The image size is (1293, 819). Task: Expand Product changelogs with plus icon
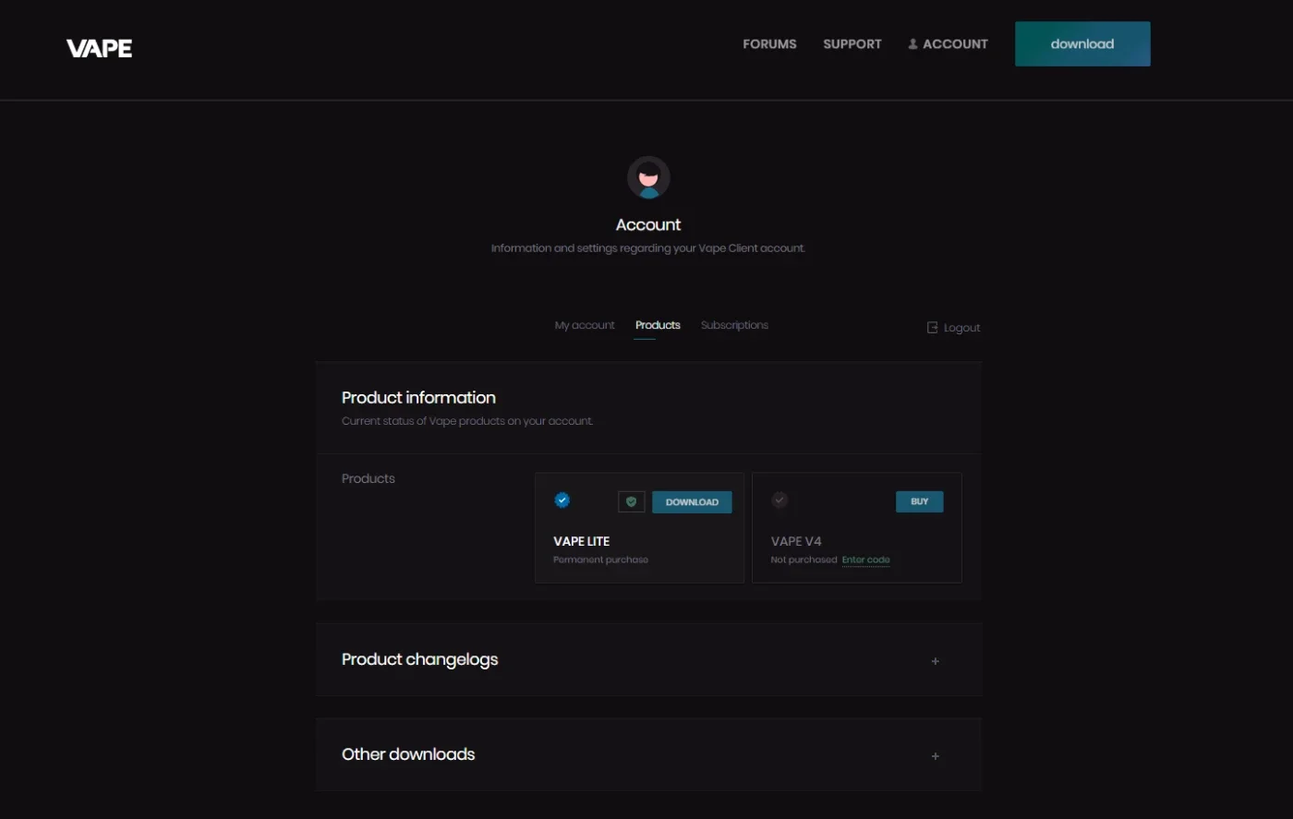click(936, 661)
